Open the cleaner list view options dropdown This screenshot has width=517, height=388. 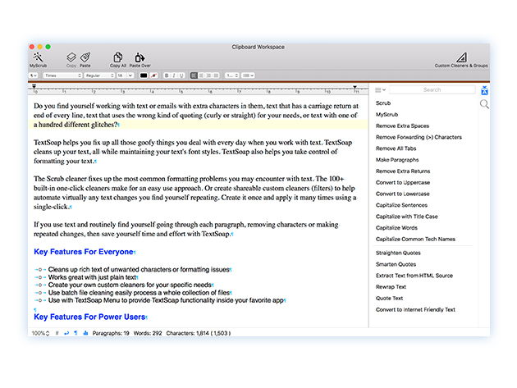(380, 89)
